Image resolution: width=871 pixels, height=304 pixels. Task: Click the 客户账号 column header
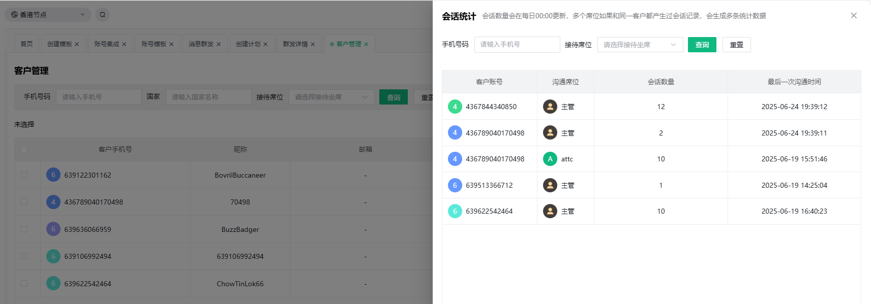pyautogui.click(x=489, y=82)
